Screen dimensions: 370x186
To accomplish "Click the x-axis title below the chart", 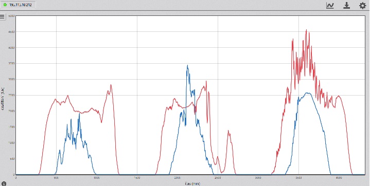I will click(192, 183).
